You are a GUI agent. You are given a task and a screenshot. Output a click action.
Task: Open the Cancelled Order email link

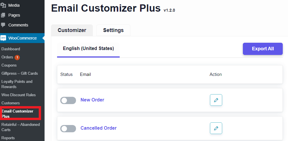[x=98, y=128]
